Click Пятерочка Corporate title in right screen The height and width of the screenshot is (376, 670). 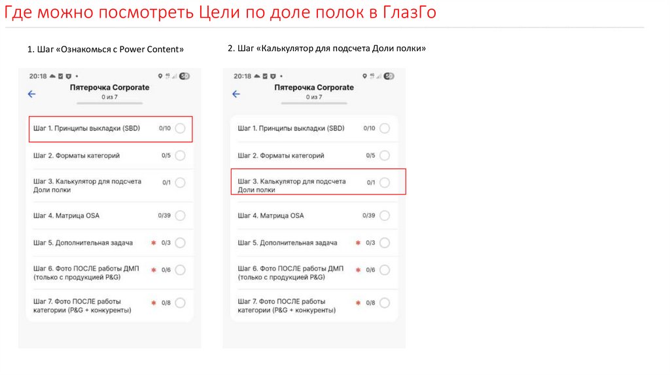(x=314, y=87)
